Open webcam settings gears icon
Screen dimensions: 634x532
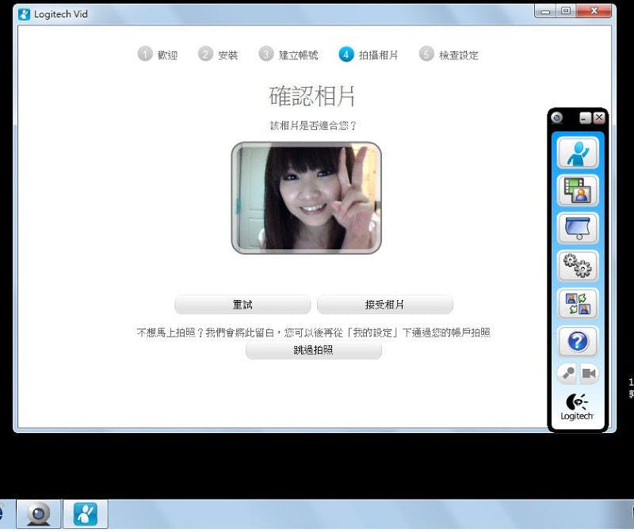[x=578, y=265]
